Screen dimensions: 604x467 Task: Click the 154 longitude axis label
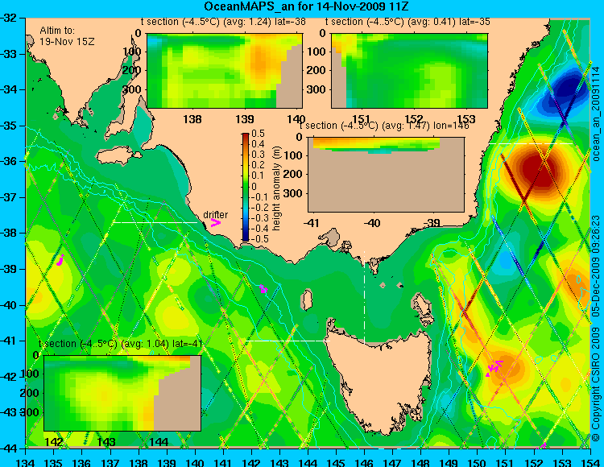pyautogui.click(x=590, y=461)
